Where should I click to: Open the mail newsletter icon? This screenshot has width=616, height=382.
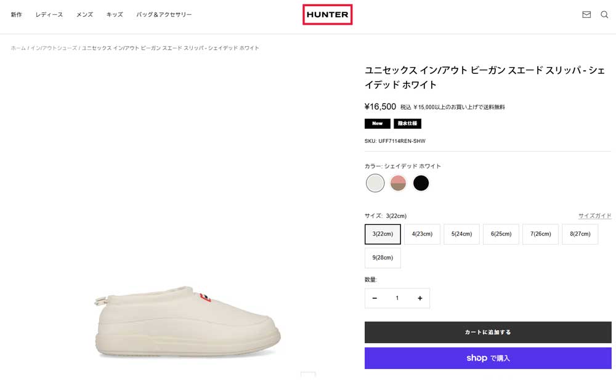[586, 15]
